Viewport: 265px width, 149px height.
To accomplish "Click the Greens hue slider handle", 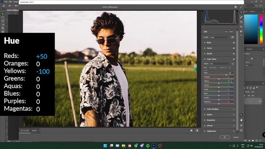I will pyautogui.click(x=219, y=87).
